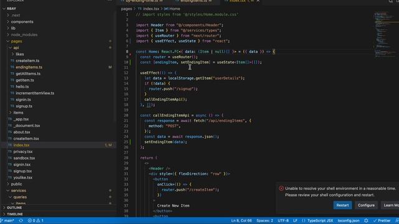Open getItem.ts file
This screenshot has width=399, height=224.
pyautogui.click(x=25, y=80)
